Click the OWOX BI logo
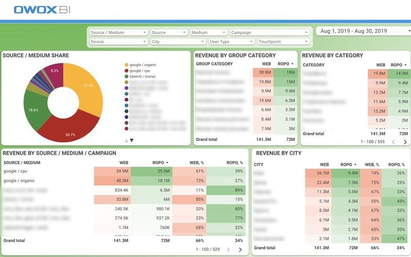Image resolution: width=411 pixels, height=257 pixels. pyautogui.click(x=42, y=10)
